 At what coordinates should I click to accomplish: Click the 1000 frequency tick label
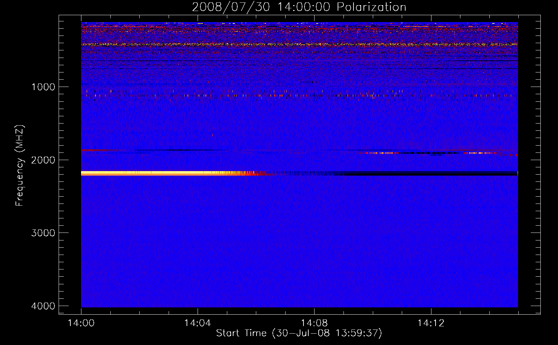[x=43, y=87]
